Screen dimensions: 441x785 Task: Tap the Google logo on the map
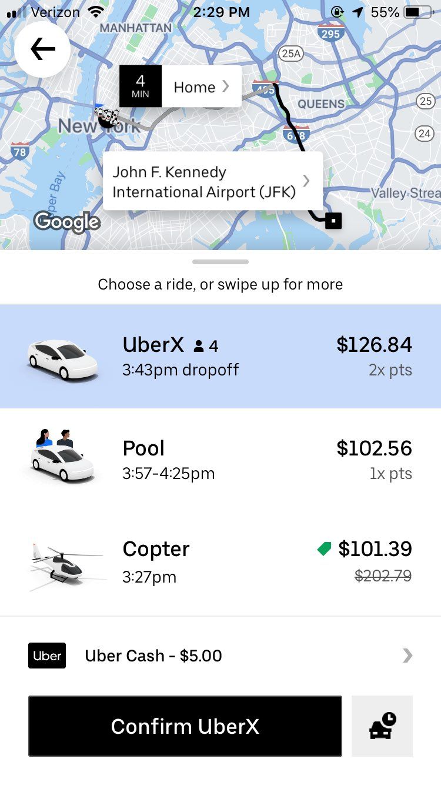[x=67, y=222]
